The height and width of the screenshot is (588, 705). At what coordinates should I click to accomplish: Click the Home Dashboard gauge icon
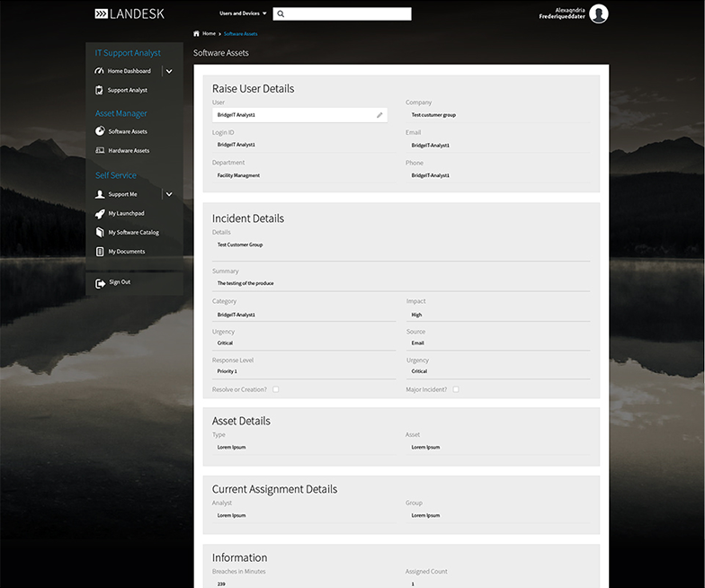coord(100,71)
